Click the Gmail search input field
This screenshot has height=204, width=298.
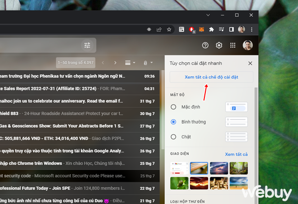point(40,46)
